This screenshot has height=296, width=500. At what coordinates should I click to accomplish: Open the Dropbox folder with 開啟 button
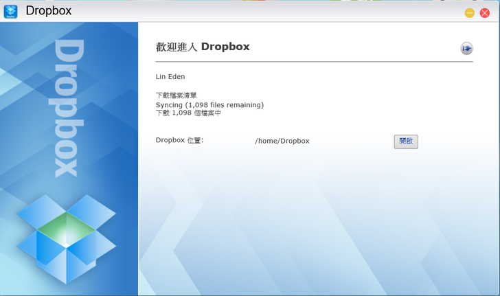(406, 141)
